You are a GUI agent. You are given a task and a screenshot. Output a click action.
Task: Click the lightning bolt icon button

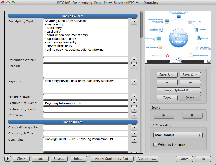point(8,159)
